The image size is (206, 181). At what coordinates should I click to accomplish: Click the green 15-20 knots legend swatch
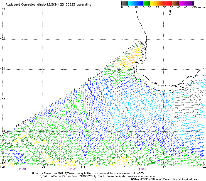(x=146, y=3)
